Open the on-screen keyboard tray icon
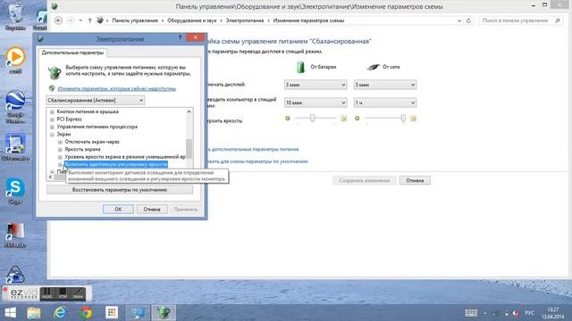 [x=471, y=313]
